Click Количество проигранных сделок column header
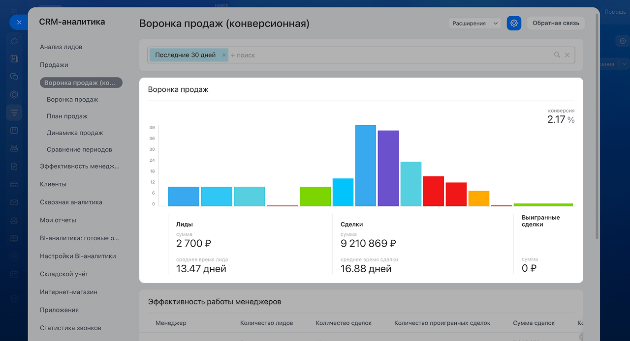The width and height of the screenshot is (630, 341). click(442, 323)
